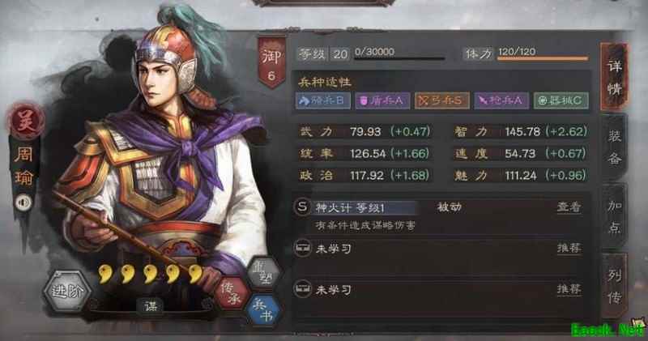This screenshot has height=341, width=648.
Task: Click the second empty skill slot icon
Action: coord(302,289)
